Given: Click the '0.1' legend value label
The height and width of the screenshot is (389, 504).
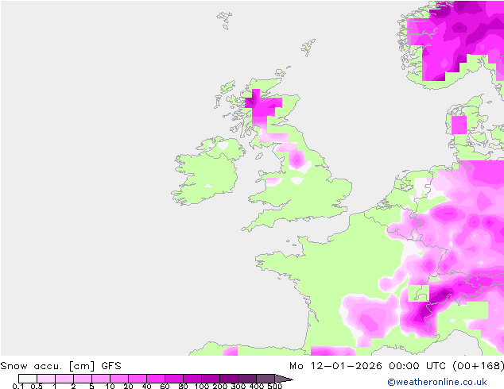Looking at the screenshot, I should 18,386.
